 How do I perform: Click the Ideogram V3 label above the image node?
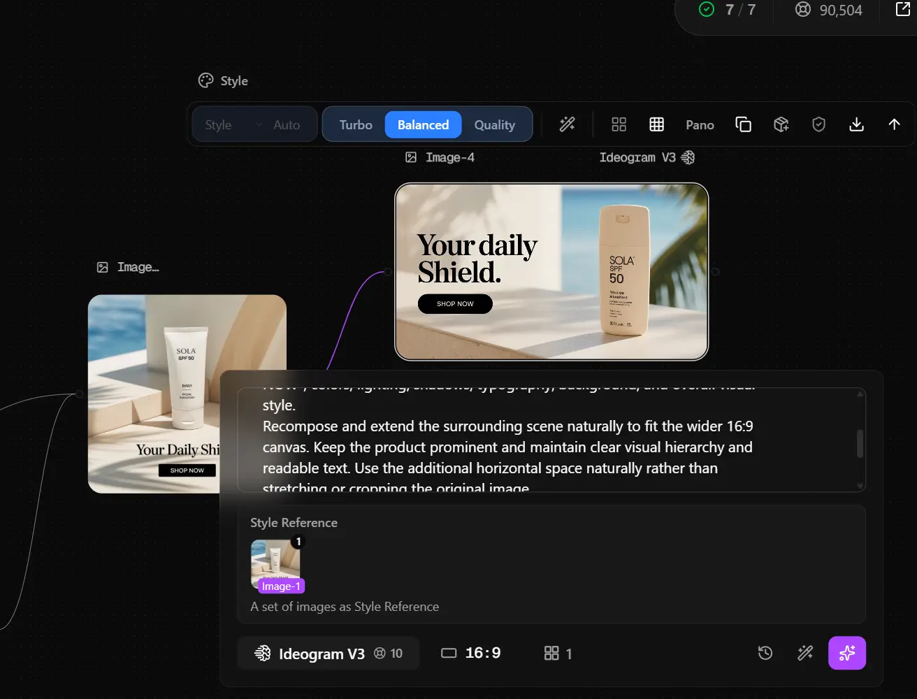[637, 157]
